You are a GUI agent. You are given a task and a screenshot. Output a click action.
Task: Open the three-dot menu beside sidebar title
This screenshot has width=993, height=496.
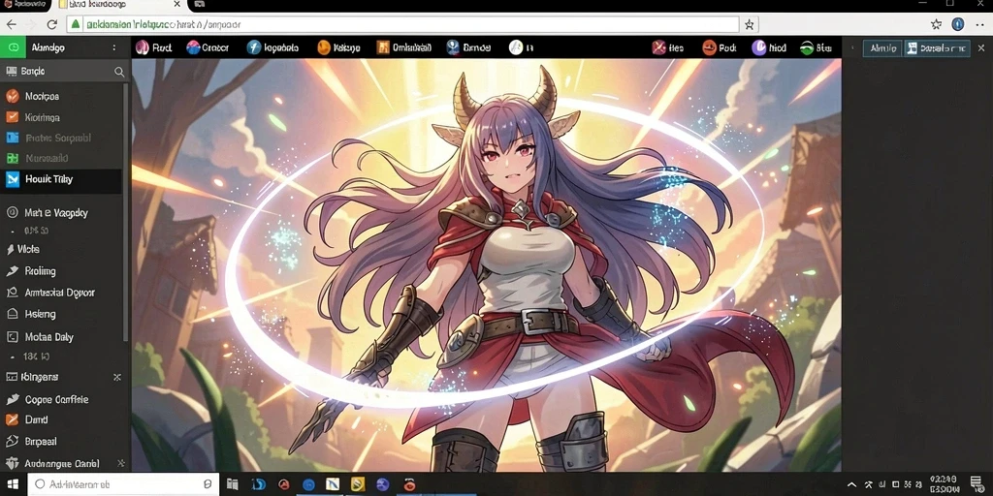click(x=114, y=48)
